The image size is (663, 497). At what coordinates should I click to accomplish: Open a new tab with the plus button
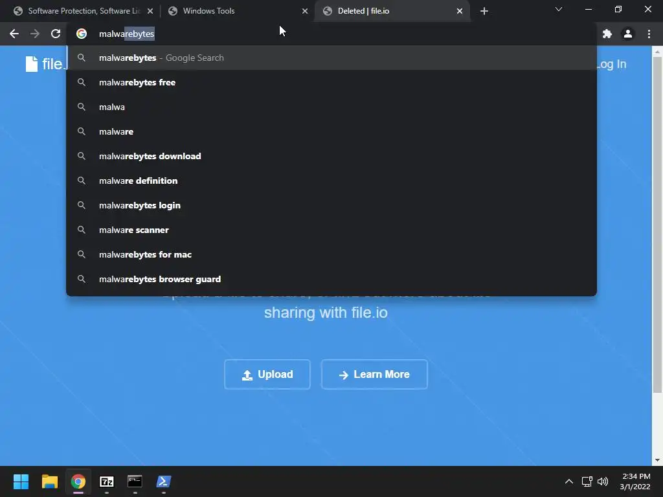click(x=484, y=11)
